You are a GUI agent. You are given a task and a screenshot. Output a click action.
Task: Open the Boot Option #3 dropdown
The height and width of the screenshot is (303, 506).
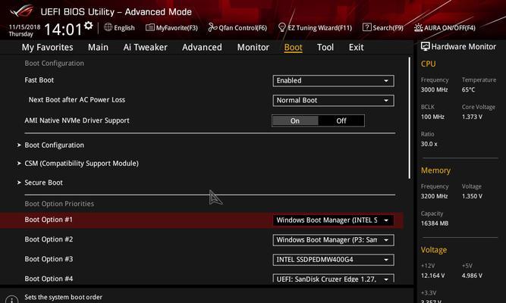click(x=333, y=260)
